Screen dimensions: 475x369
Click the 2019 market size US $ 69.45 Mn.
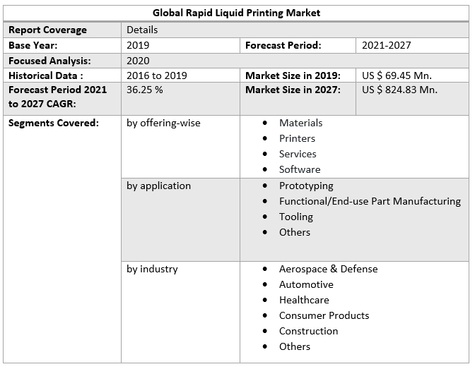pyautogui.click(x=397, y=75)
